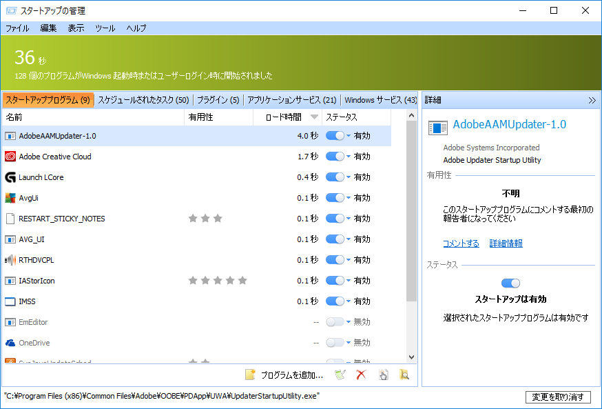Click the コメントする link
Viewport: 602px width, 409px height.
coord(461,243)
